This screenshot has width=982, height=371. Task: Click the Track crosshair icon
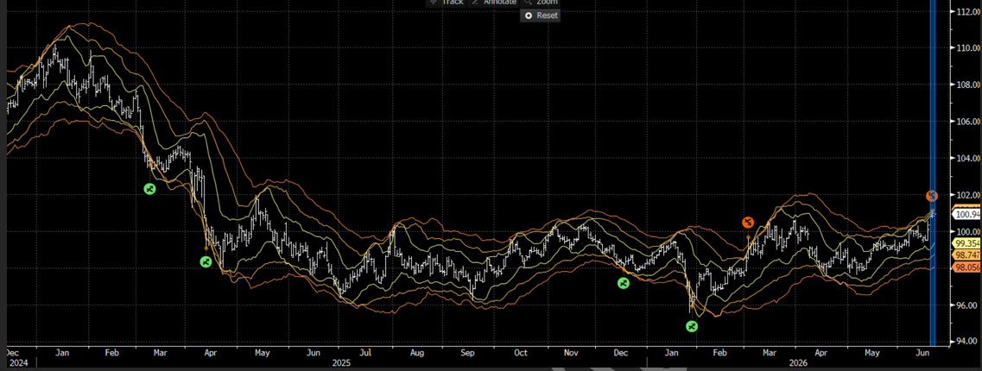(x=434, y=2)
